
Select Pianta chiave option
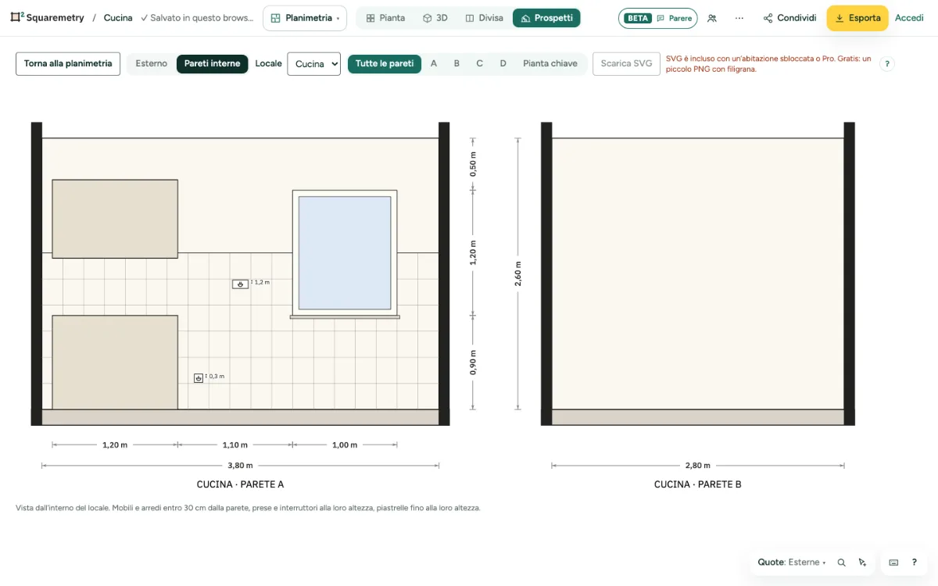click(550, 64)
